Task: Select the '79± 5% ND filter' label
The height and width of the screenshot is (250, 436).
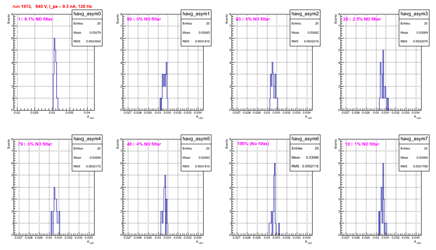Action: point(35,144)
